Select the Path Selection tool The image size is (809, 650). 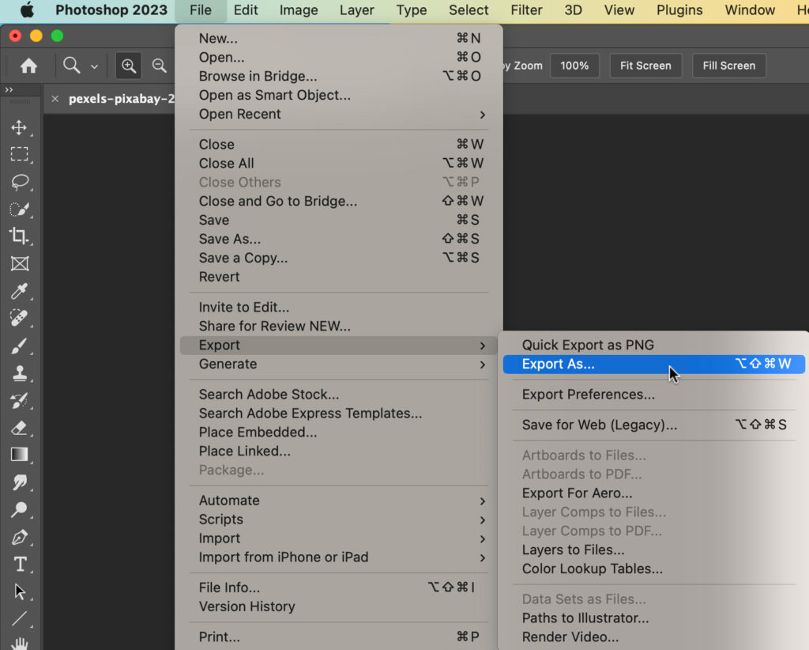(x=19, y=591)
